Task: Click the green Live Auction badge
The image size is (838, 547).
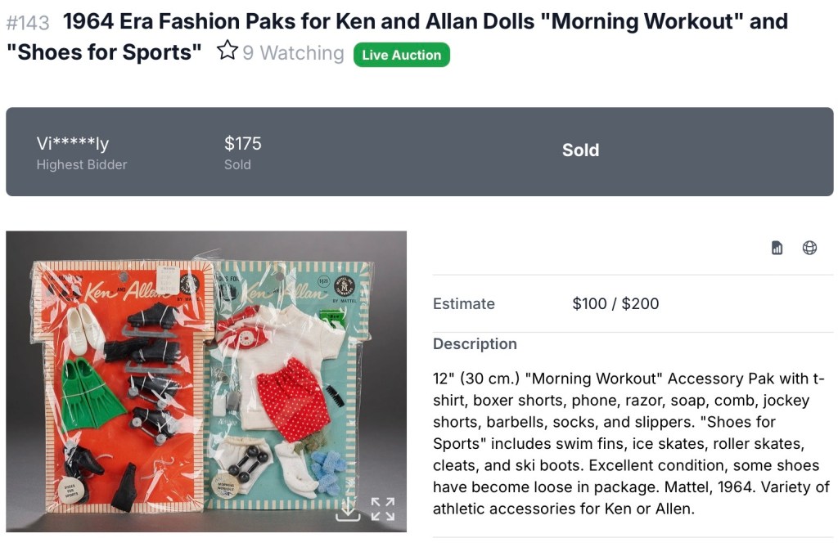Action: coord(401,55)
